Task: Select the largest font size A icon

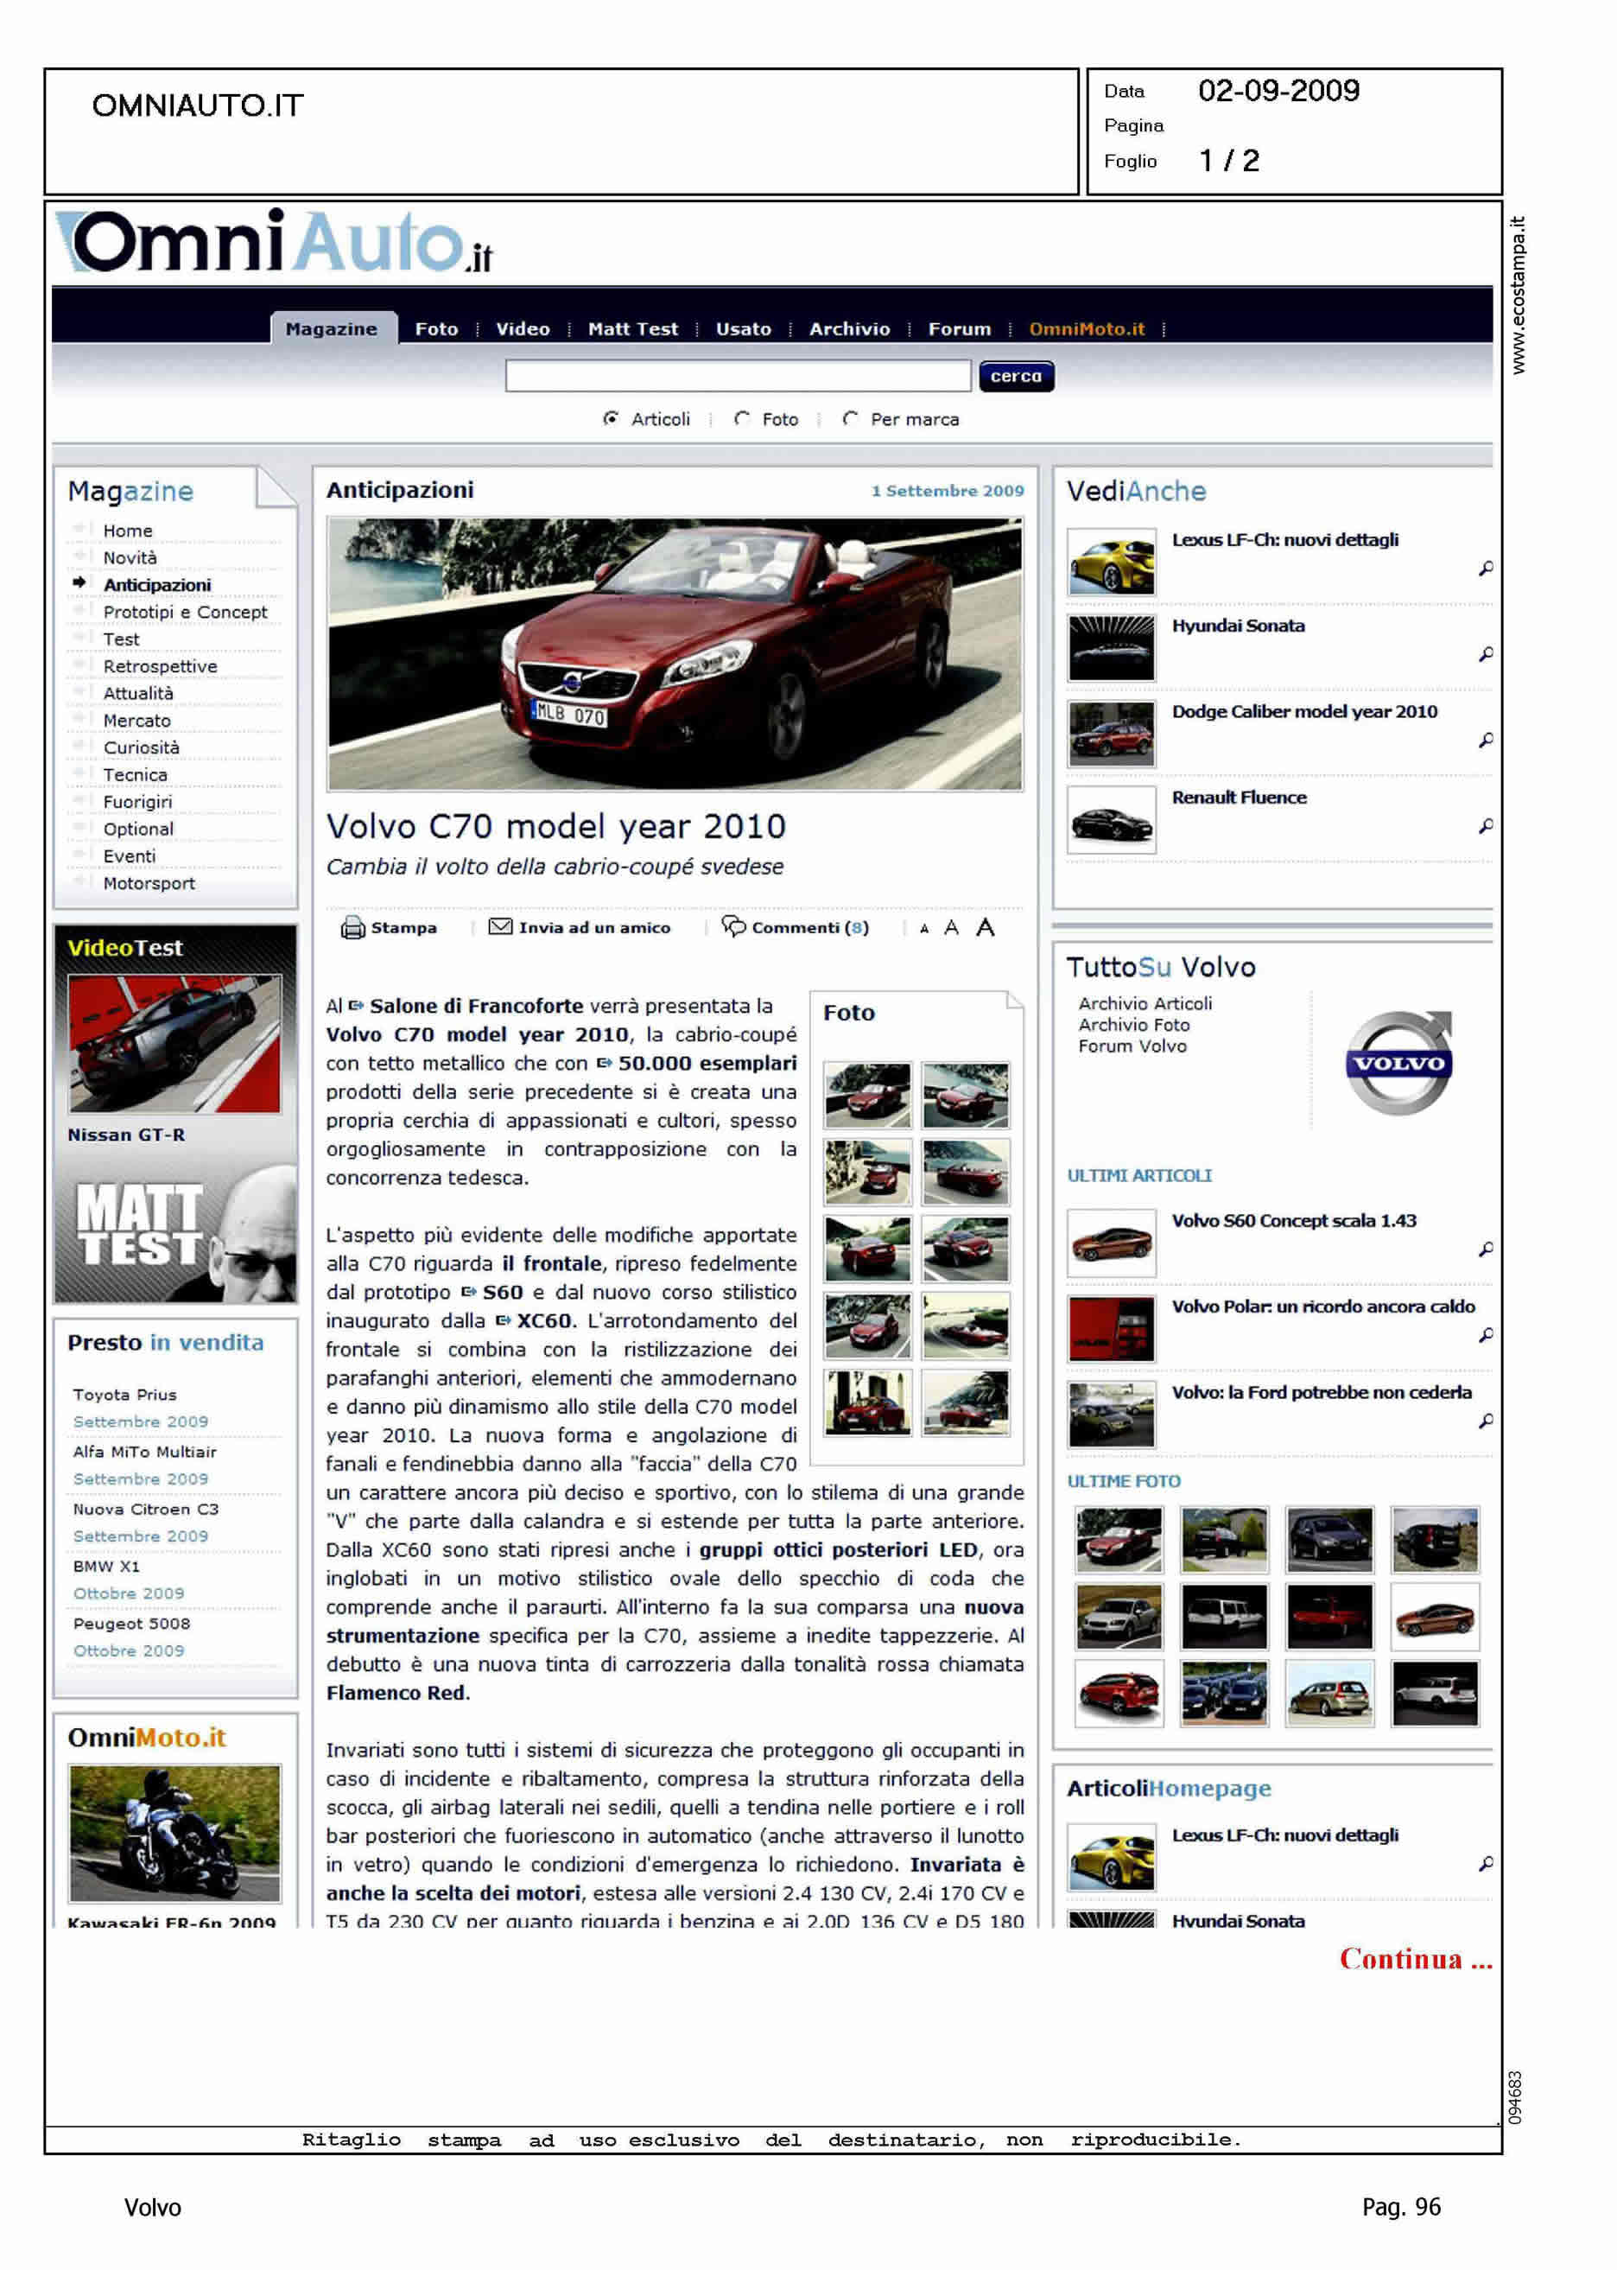Action: 985,927
